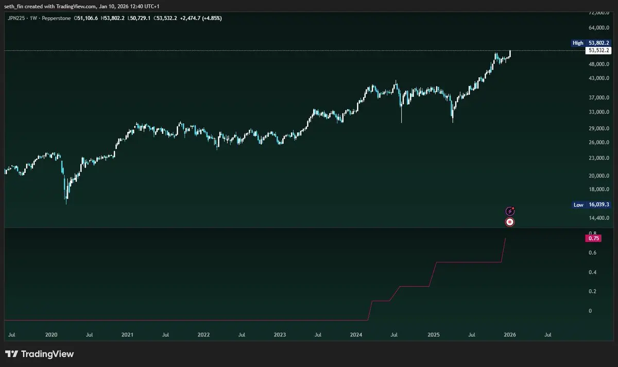The width and height of the screenshot is (618, 367).
Task: Click the 18,000.0 price axis label
Action: coord(599,189)
